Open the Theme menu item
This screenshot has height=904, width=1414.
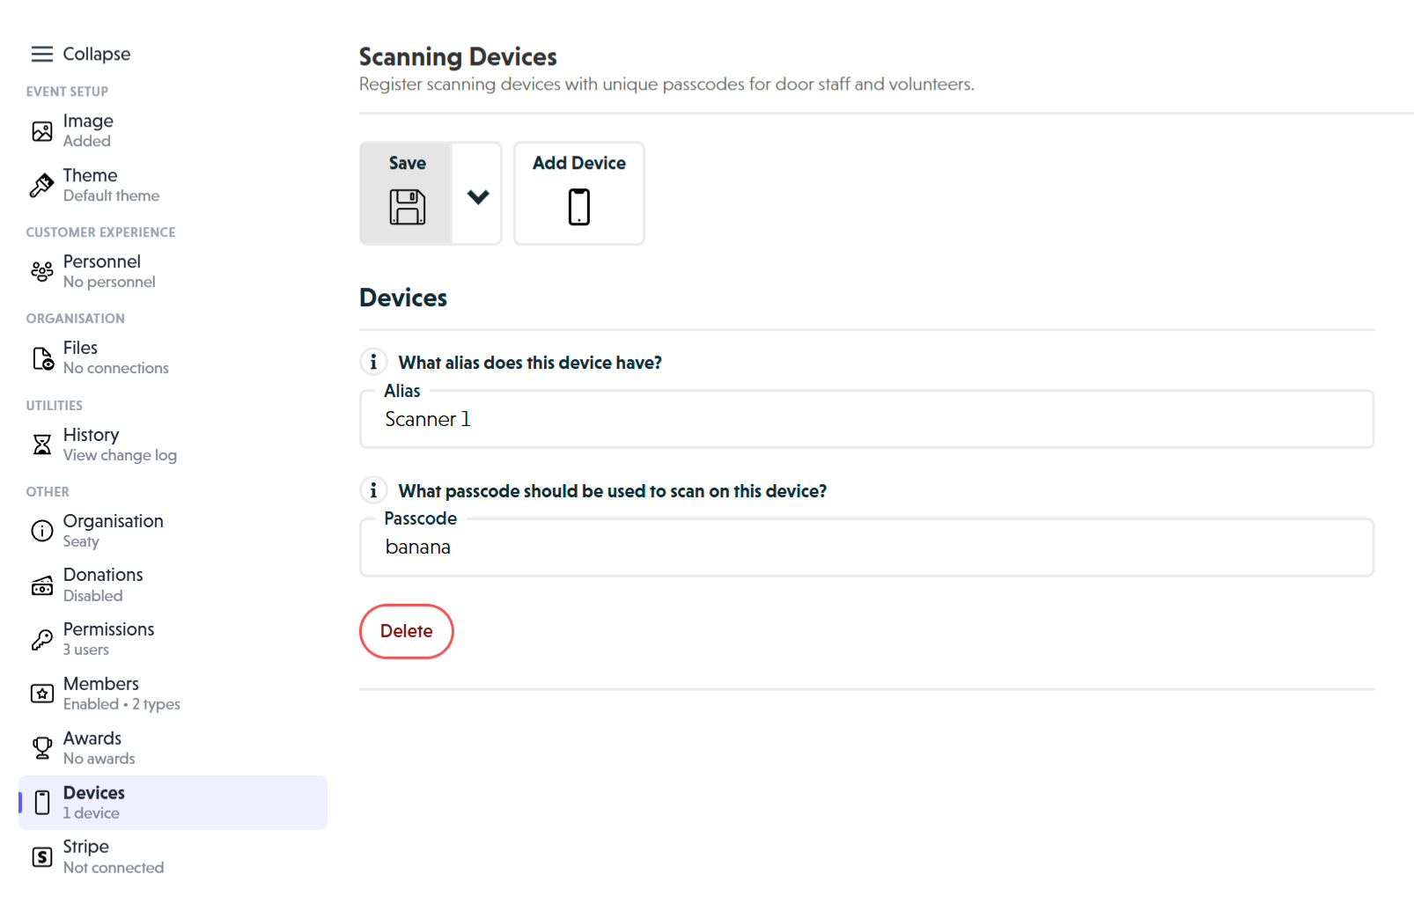point(173,186)
